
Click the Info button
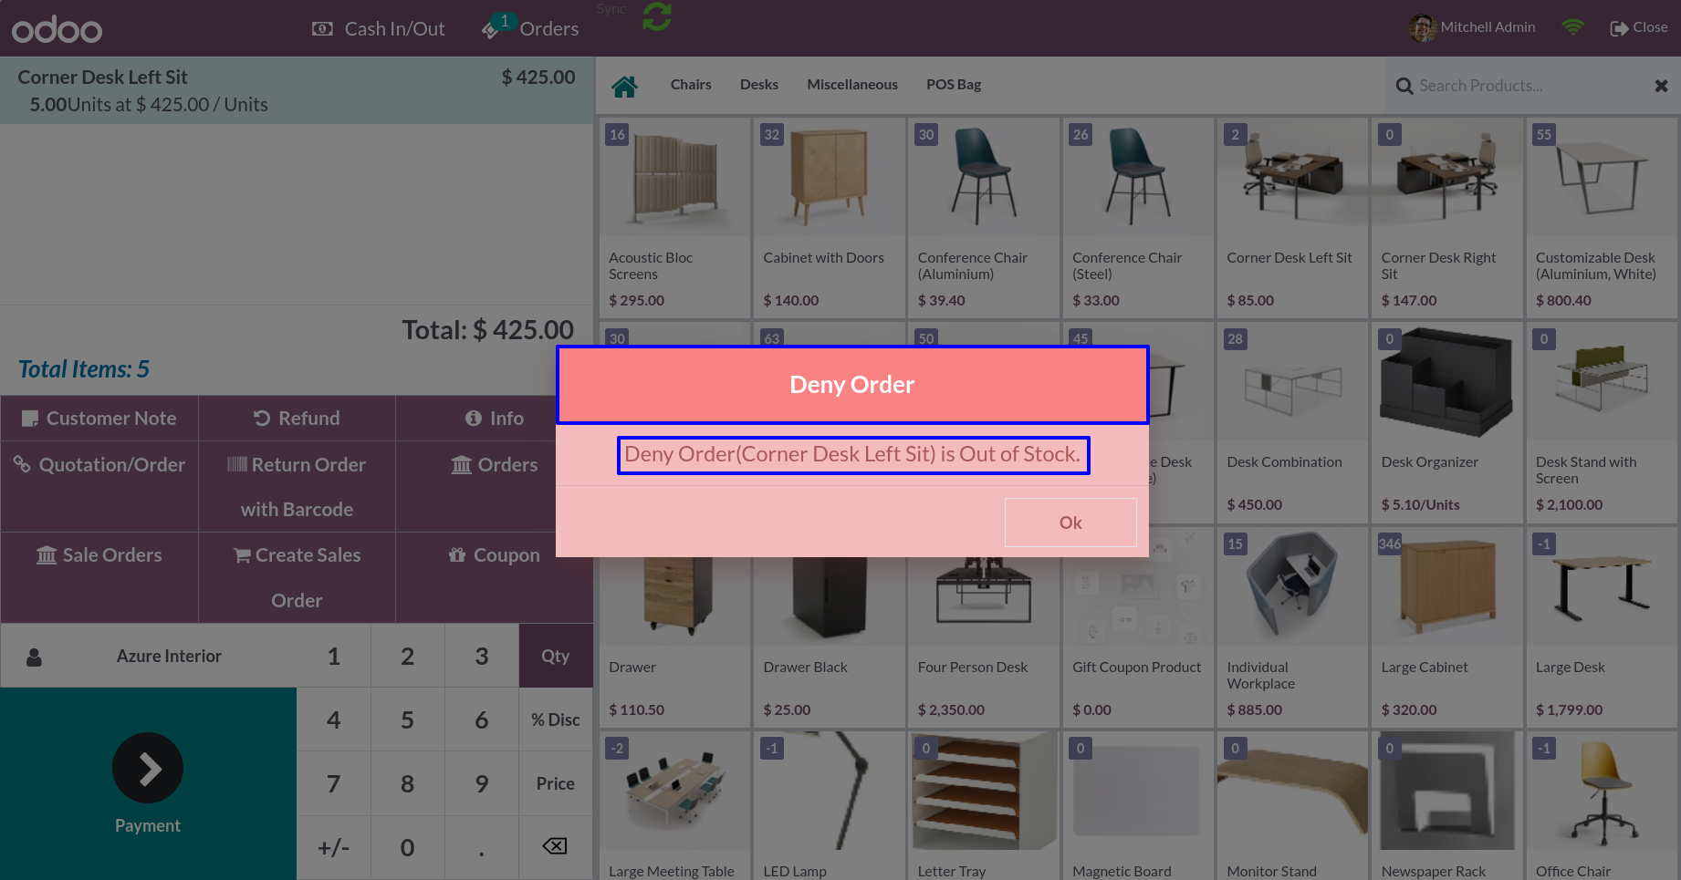click(x=495, y=419)
